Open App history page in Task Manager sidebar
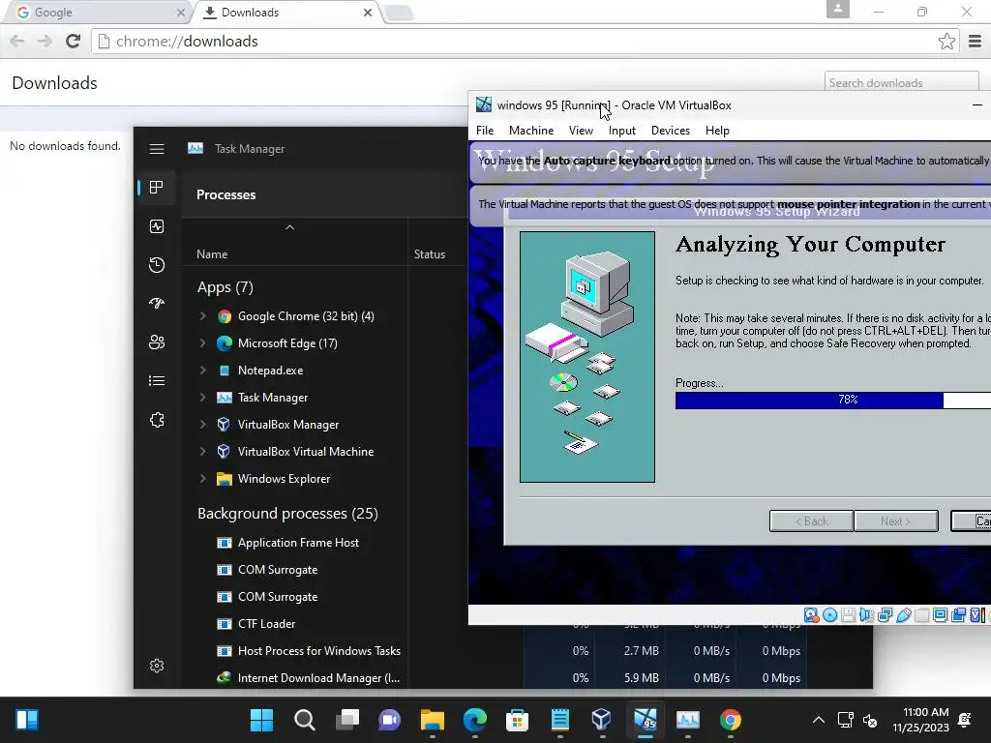 click(x=157, y=265)
